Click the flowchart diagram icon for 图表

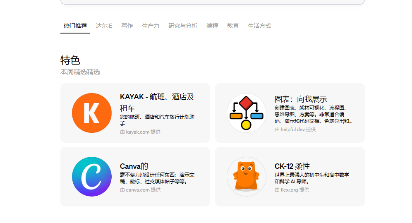tap(247, 113)
